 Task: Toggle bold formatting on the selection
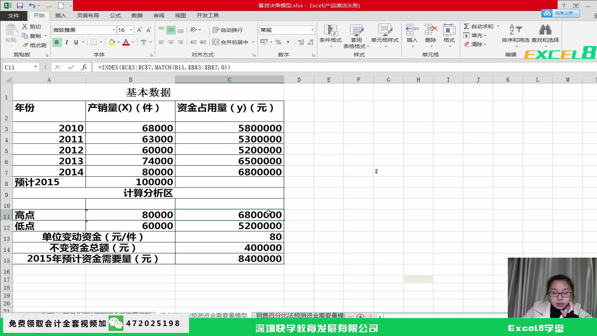tap(57, 42)
